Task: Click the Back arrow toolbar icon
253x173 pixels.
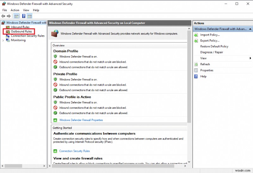Action: tap(3, 16)
